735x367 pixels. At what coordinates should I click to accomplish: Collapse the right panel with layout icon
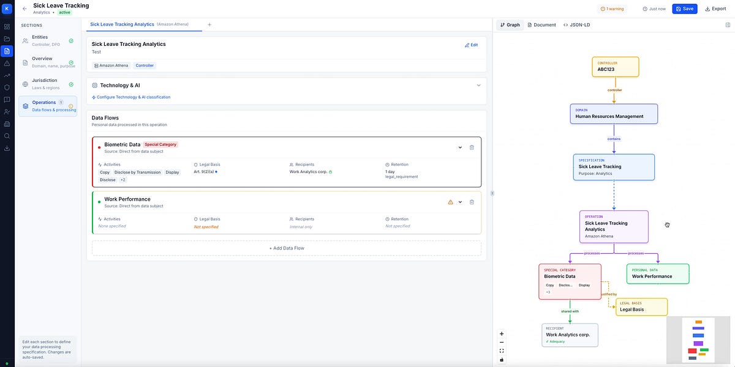point(728,25)
